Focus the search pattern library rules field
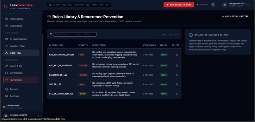This screenshot has height=122, width=255. click(x=75, y=34)
